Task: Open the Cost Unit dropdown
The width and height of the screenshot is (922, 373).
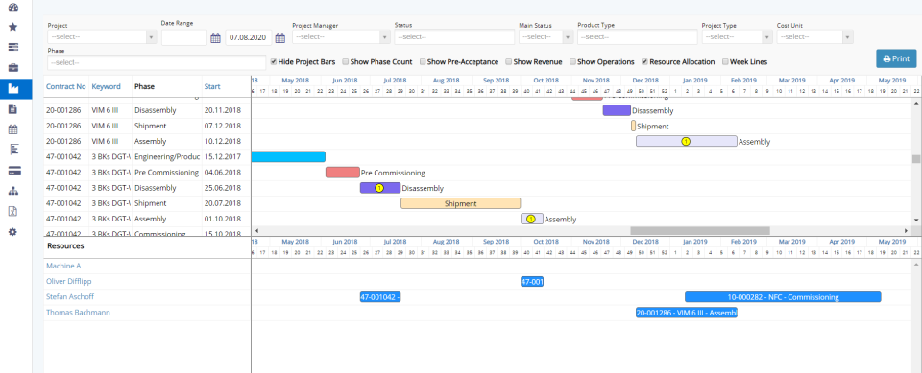Action: pos(814,37)
